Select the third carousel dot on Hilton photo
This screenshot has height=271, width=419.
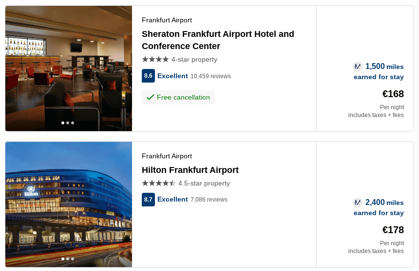tap(73, 259)
